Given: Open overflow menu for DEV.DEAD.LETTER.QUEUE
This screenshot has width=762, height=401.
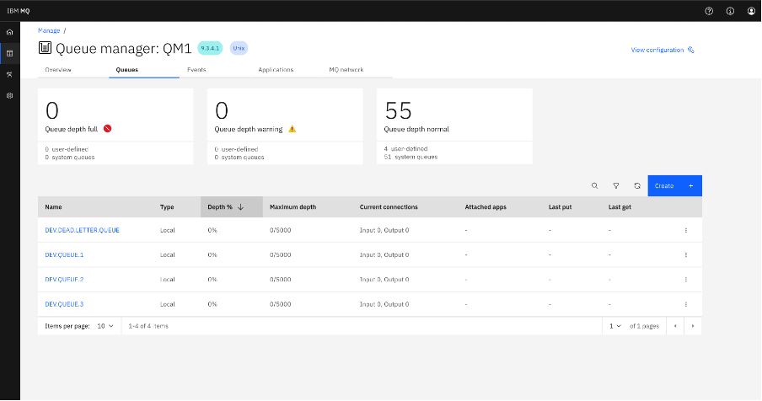Looking at the screenshot, I should point(685,230).
